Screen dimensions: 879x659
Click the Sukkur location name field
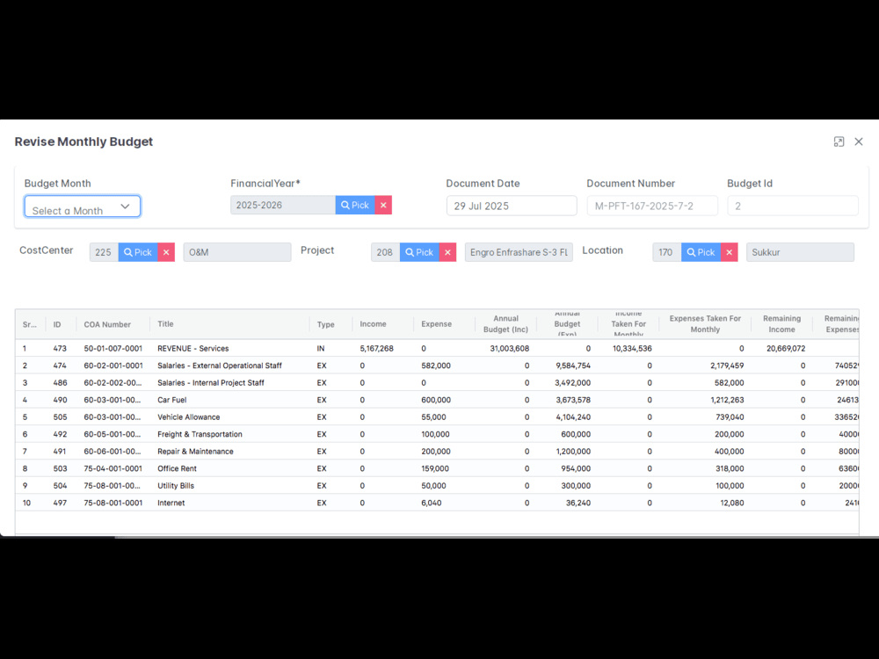coord(800,252)
